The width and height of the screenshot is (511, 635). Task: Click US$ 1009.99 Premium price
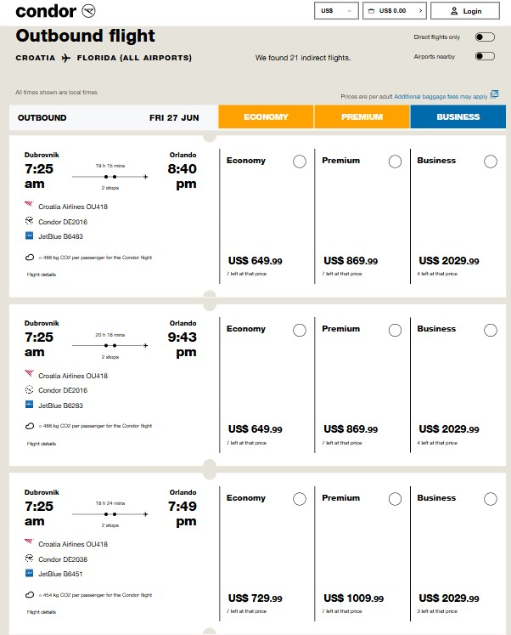point(354,598)
